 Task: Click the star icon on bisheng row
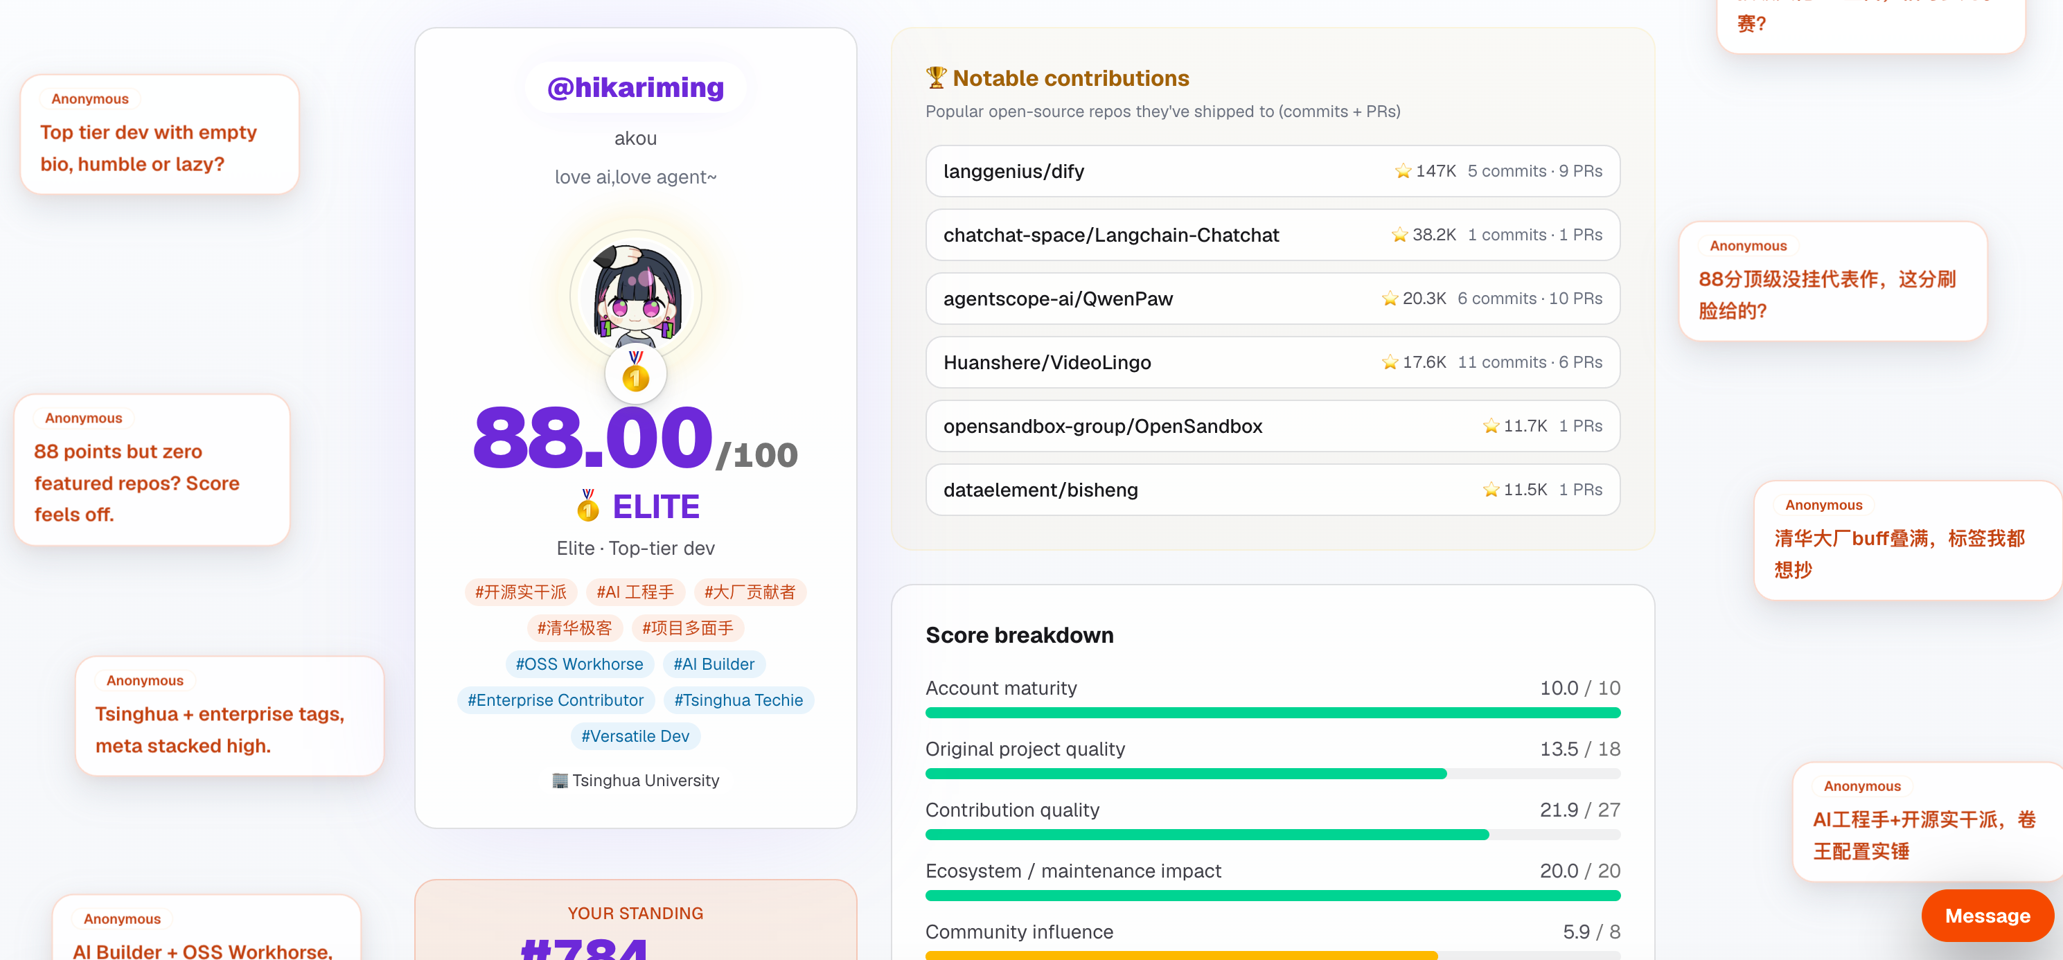pos(1490,489)
